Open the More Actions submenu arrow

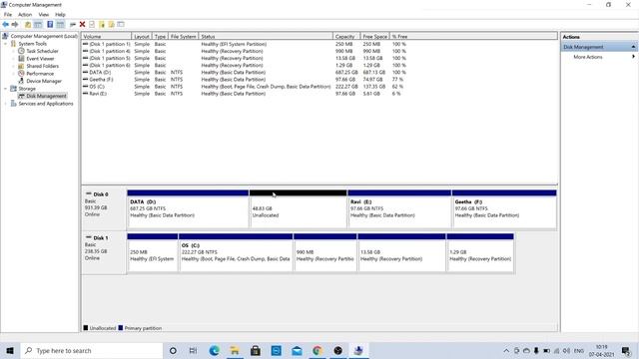pyautogui.click(x=633, y=57)
